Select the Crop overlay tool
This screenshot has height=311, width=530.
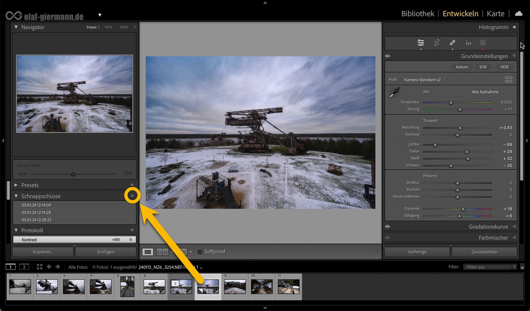437,43
